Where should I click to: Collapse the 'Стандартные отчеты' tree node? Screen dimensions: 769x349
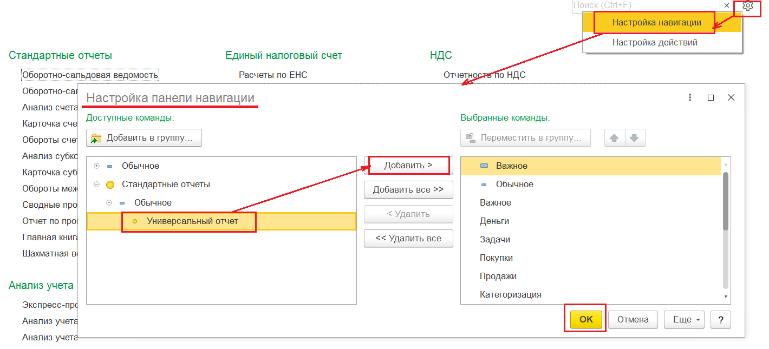tap(97, 185)
